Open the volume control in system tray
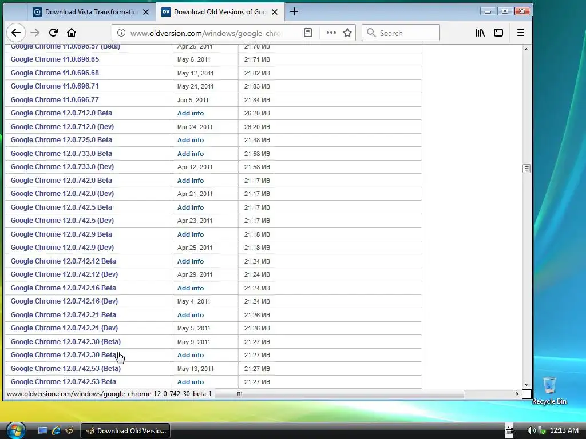The width and height of the screenshot is (586, 439). [x=531, y=431]
